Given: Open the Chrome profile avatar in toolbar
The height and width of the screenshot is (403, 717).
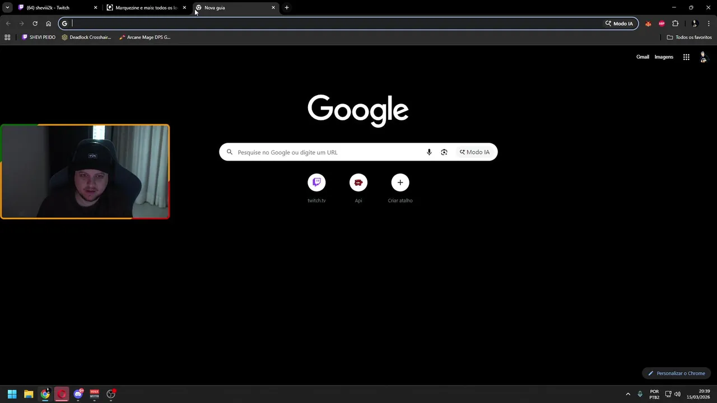Looking at the screenshot, I should tap(695, 24).
